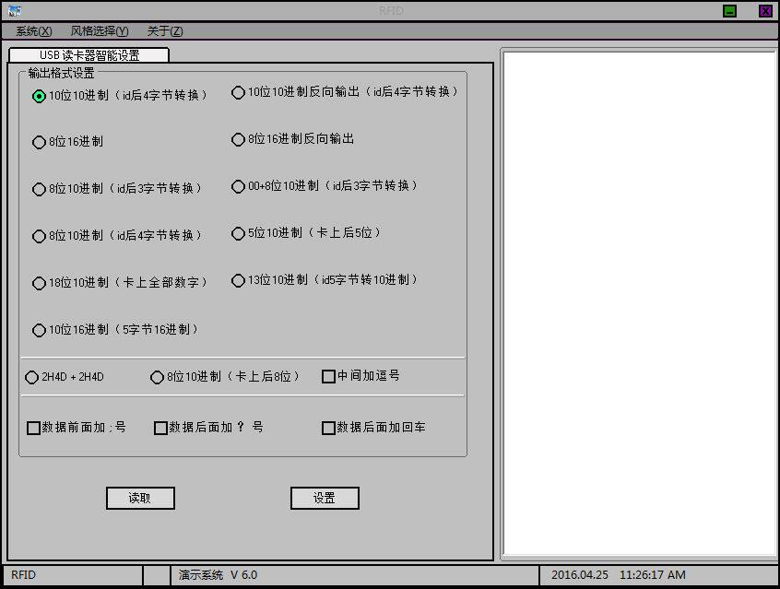Switch to the USB读卡器智能设置 tab
The image size is (780, 589).
89,54
